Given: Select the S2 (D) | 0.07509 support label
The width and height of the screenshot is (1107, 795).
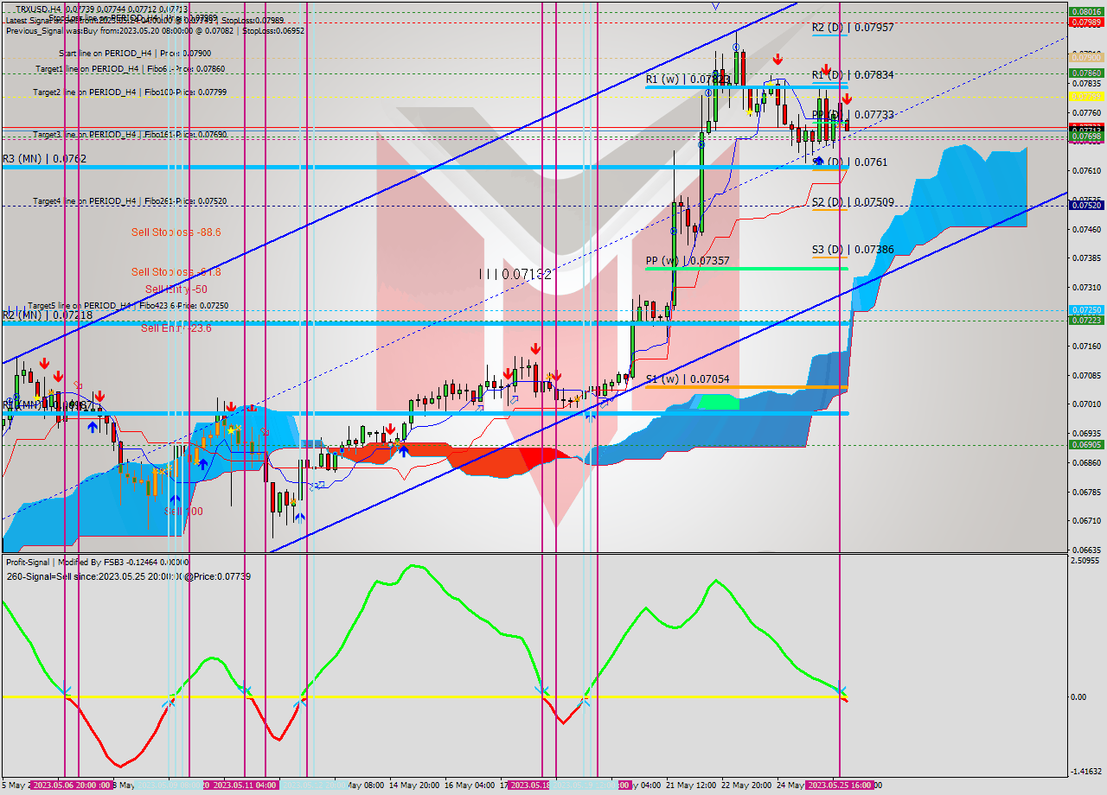Looking at the screenshot, I should coord(853,202).
